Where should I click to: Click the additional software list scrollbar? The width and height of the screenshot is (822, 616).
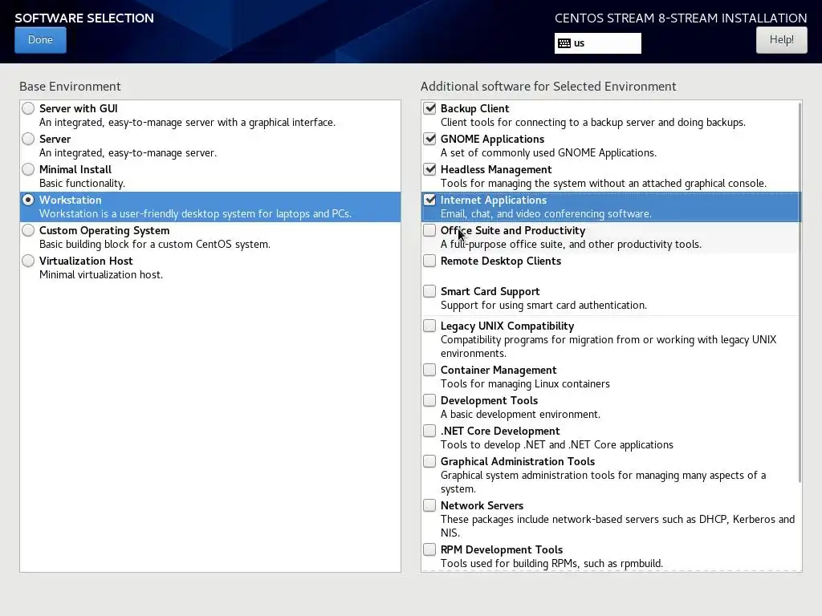tap(800, 292)
